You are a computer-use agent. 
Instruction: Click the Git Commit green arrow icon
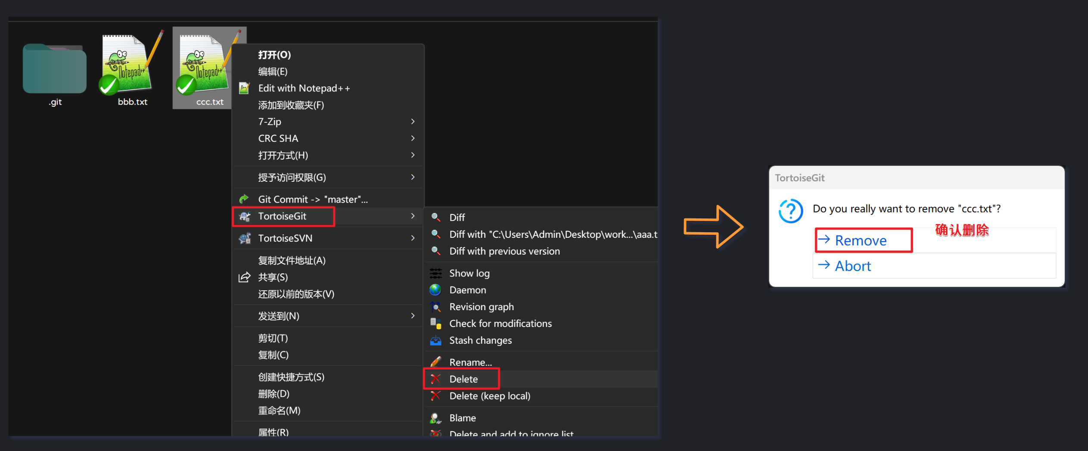(x=244, y=199)
